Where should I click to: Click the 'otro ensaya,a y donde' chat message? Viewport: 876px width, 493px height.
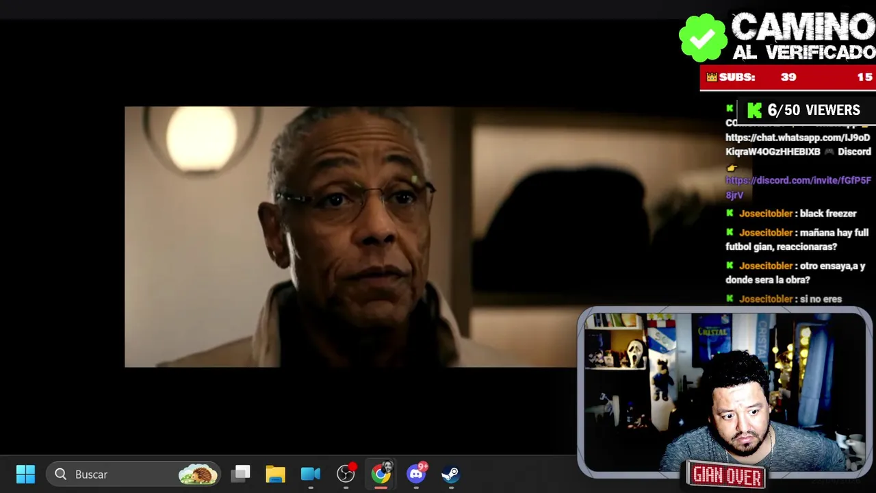(x=795, y=273)
